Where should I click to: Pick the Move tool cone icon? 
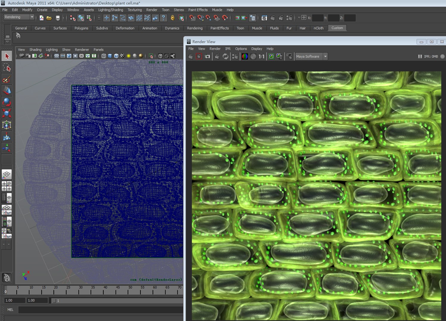[x=7, y=91]
